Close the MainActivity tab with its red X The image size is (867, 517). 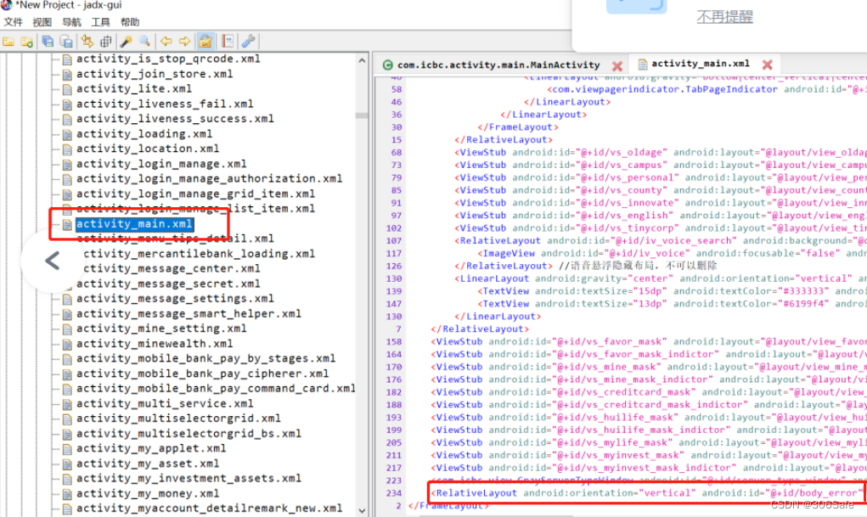tap(617, 66)
